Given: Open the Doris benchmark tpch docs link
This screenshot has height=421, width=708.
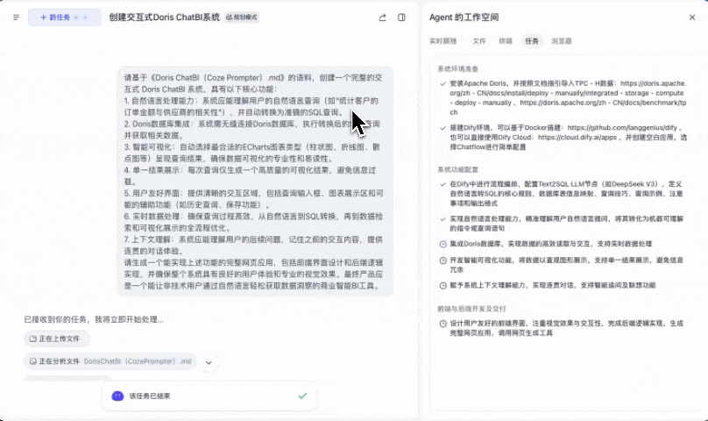Looking at the screenshot, I should pos(568,108).
